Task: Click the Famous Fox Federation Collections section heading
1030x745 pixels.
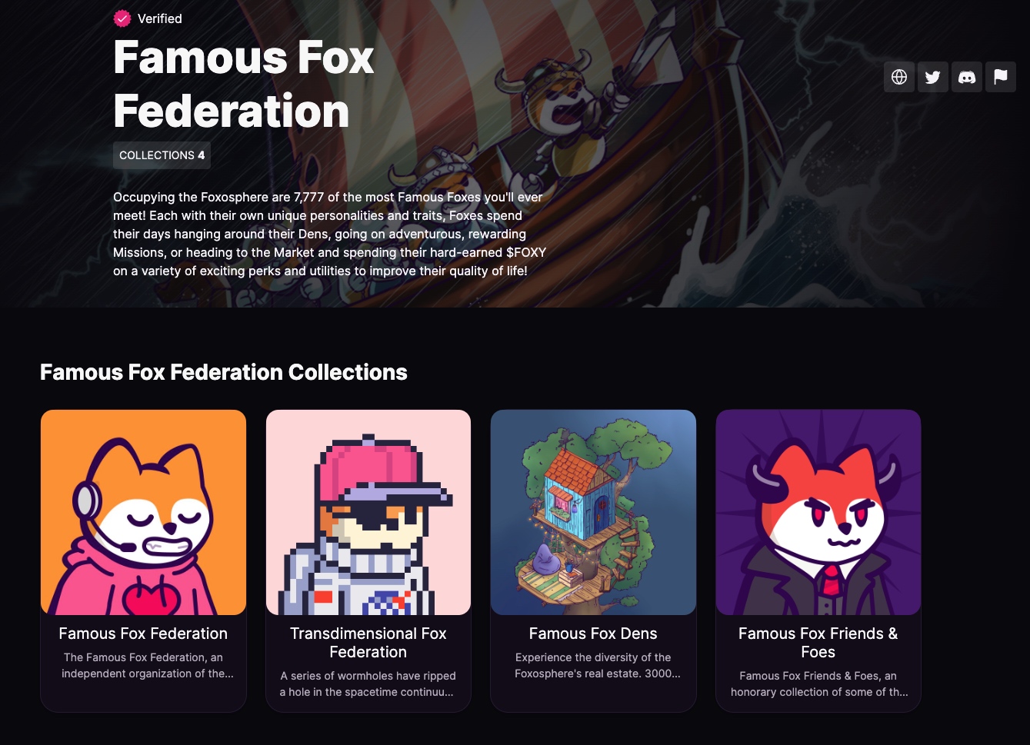Action: point(224,372)
